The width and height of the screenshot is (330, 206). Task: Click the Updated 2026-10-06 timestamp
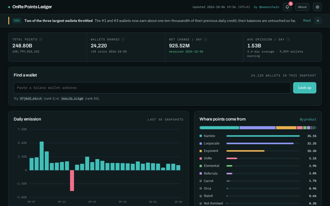coord(221,7)
